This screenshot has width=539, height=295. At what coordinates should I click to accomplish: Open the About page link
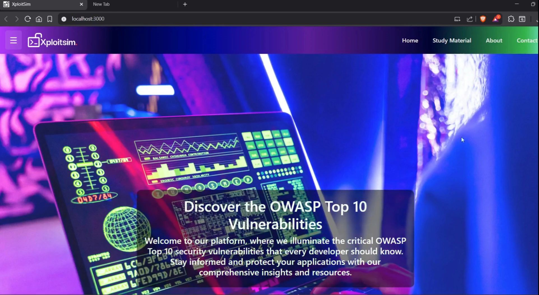click(x=494, y=40)
